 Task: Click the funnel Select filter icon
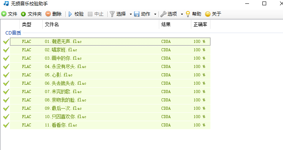click(x=112, y=14)
